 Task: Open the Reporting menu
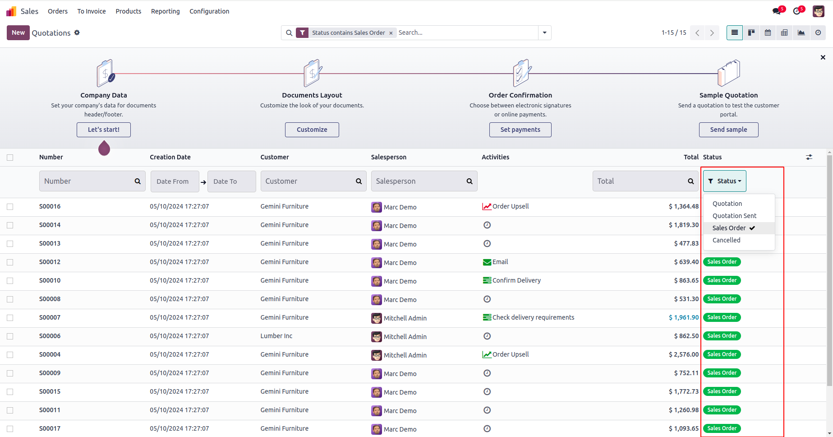tap(165, 11)
